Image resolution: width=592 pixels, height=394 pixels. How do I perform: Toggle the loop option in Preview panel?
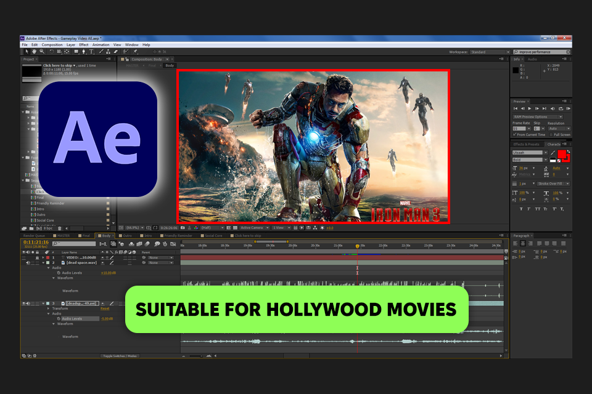pyautogui.click(x=561, y=108)
